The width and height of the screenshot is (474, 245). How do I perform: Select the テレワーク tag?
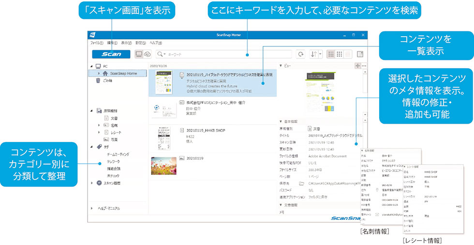(x=113, y=161)
